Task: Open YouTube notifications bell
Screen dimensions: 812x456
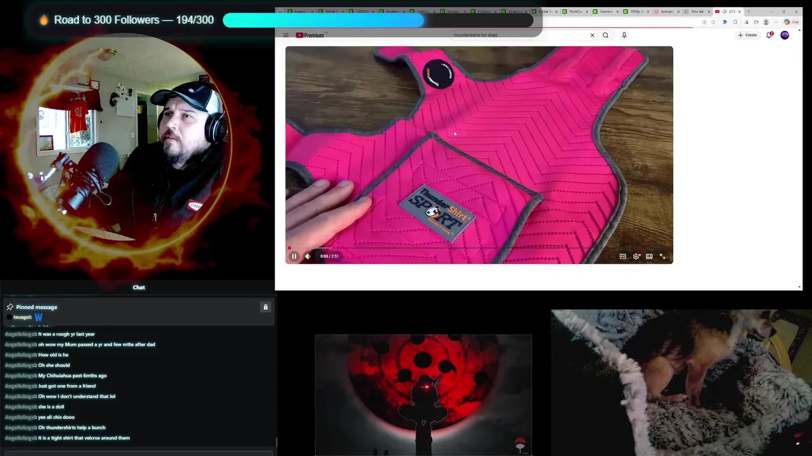Action: tap(769, 35)
